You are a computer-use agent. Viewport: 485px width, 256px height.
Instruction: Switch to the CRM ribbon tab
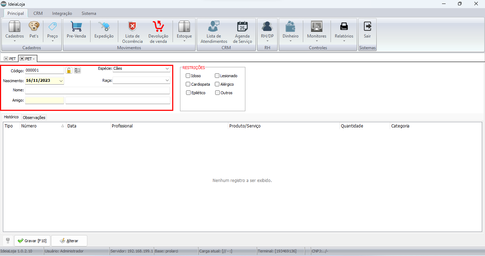(x=38, y=13)
